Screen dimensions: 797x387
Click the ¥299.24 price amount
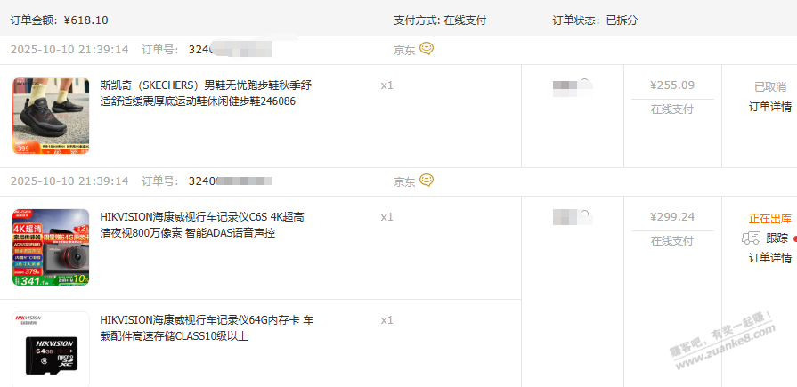tap(672, 216)
